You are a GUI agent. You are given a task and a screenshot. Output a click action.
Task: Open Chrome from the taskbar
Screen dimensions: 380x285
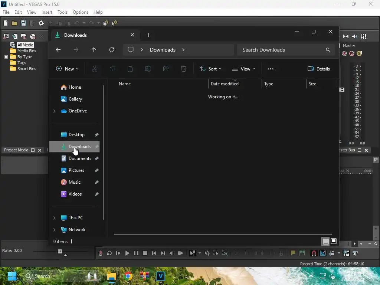(x=128, y=276)
